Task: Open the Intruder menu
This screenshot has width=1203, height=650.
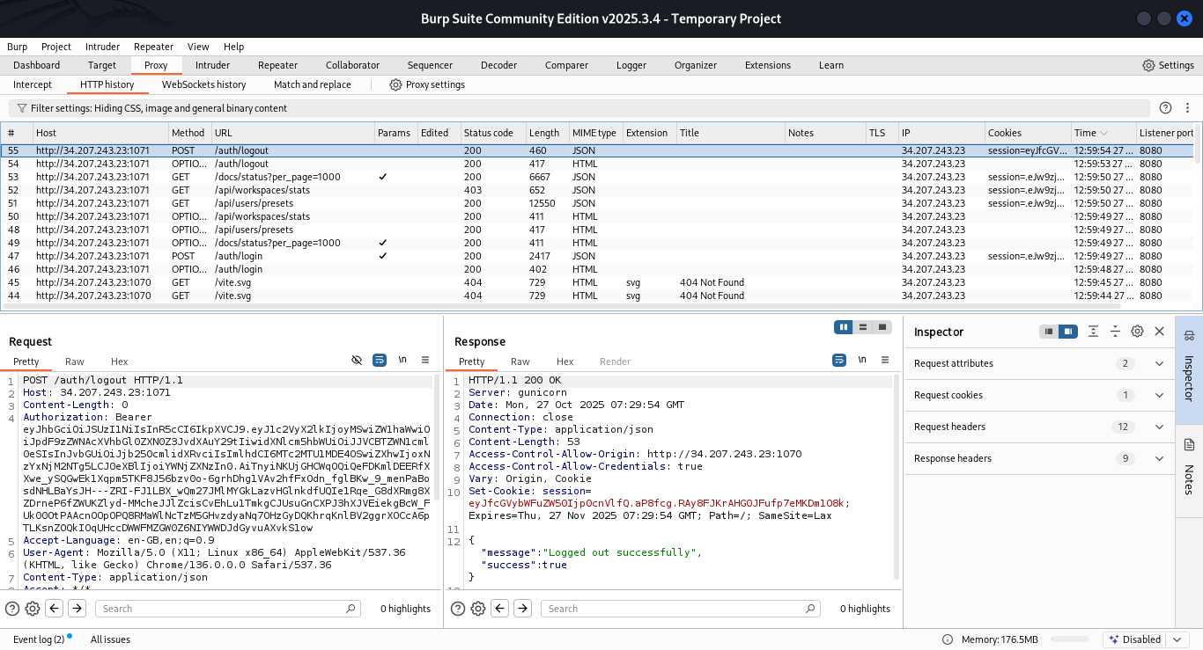Action: coord(103,47)
